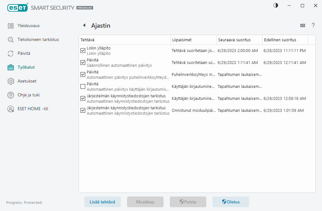Click the Ohje ja tuki question icon

[11, 95]
